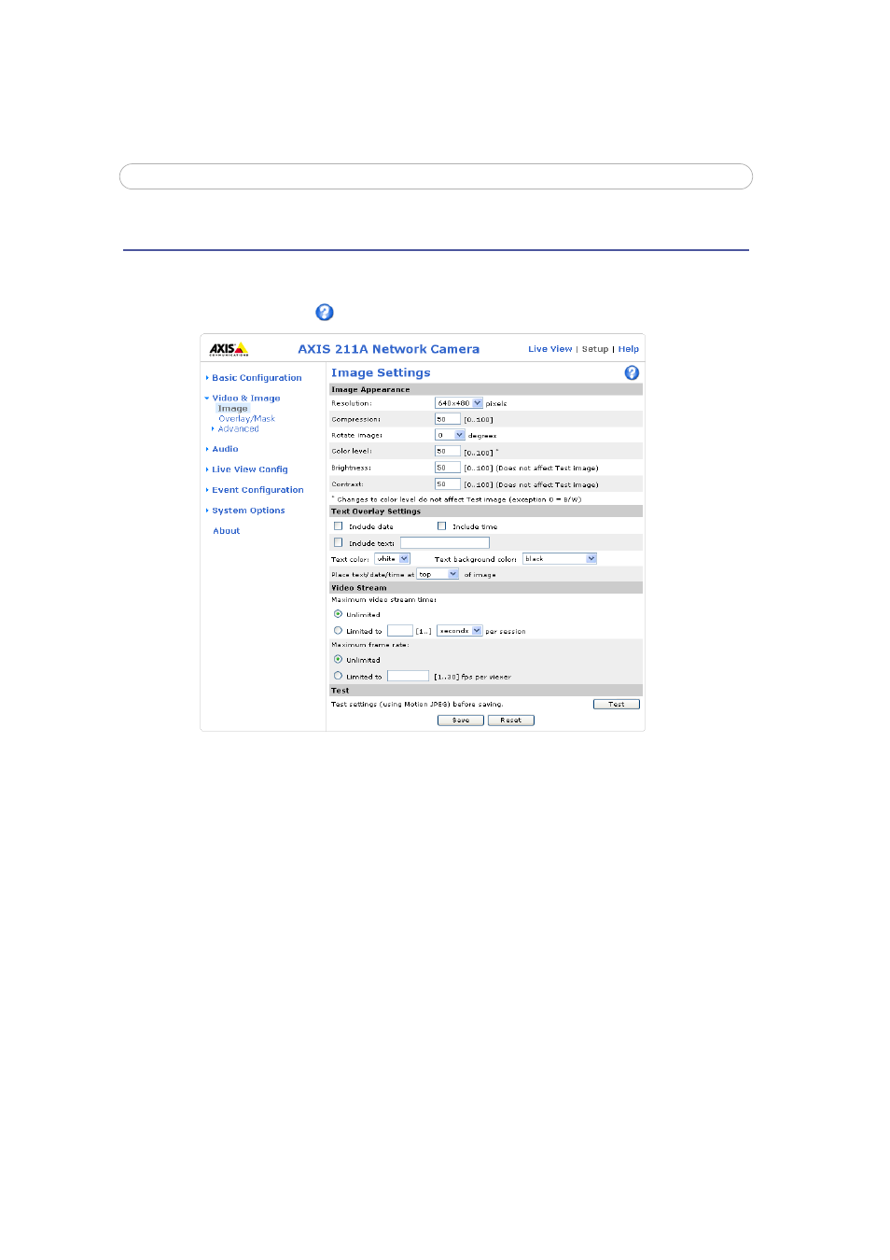Click the Include text input box
The image size is (890, 1260).
(445, 542)
